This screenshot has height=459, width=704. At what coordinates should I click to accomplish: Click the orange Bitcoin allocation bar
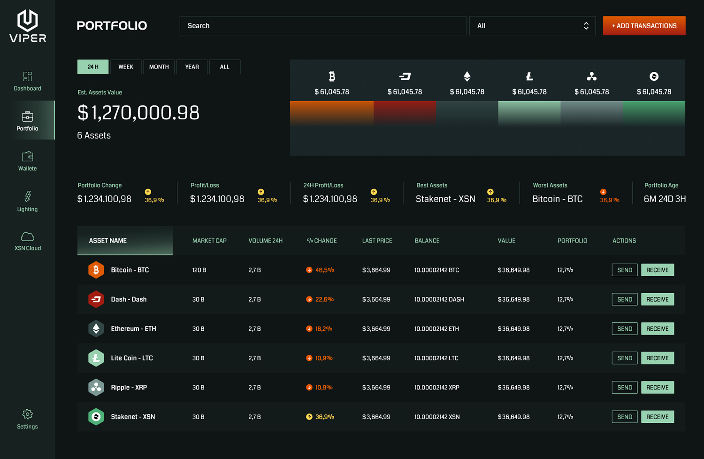331,113
